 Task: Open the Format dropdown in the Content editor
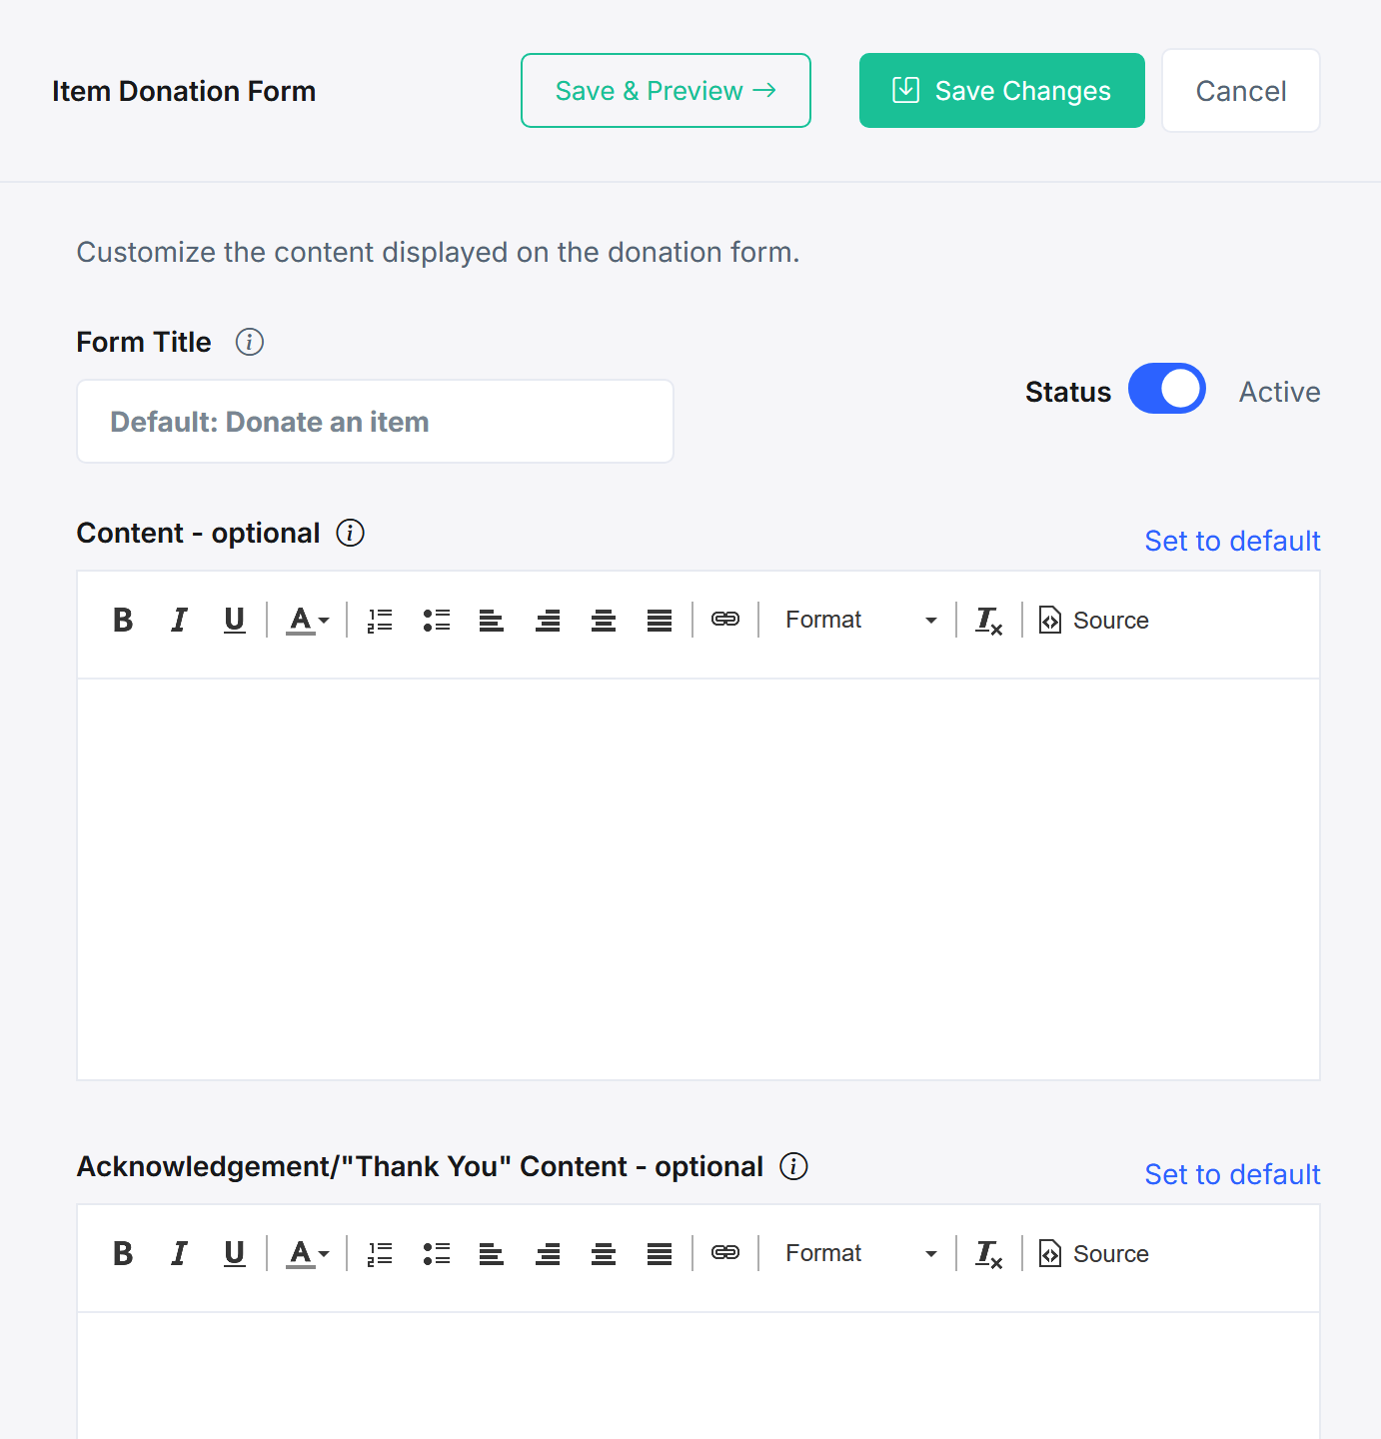pos(860,621)
